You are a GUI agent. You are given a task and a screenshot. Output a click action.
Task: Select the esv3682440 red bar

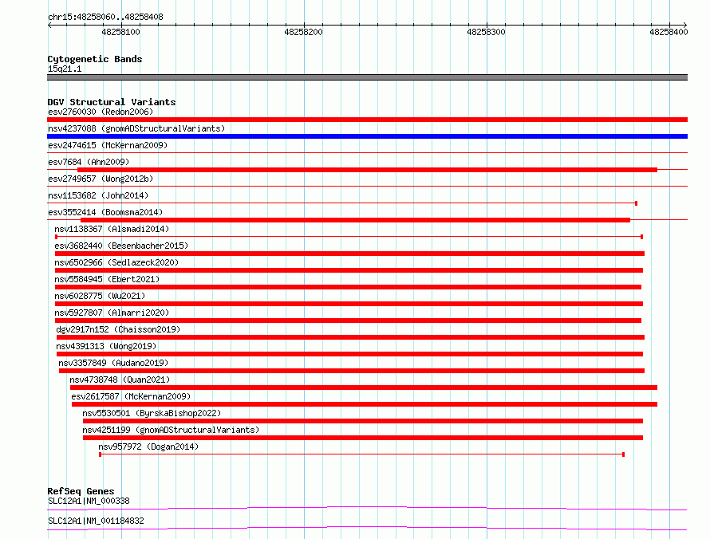(349, 254)
